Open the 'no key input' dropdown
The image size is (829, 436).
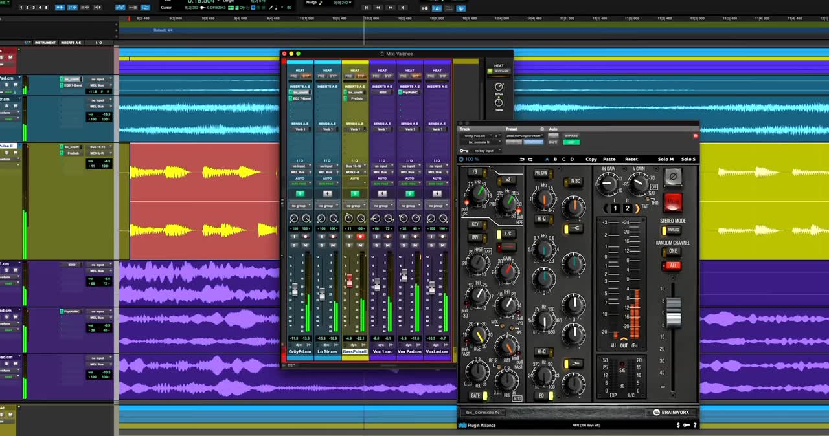click(x=486, y=151)
